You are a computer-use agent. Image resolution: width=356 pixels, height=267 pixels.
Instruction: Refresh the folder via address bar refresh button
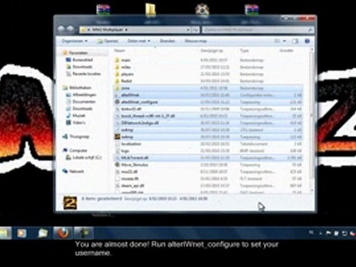coord(195,30)
